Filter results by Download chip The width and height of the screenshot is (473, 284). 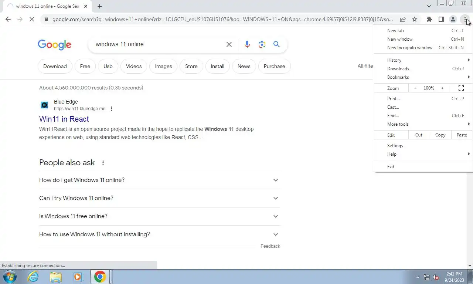click(x=55, y=66)
